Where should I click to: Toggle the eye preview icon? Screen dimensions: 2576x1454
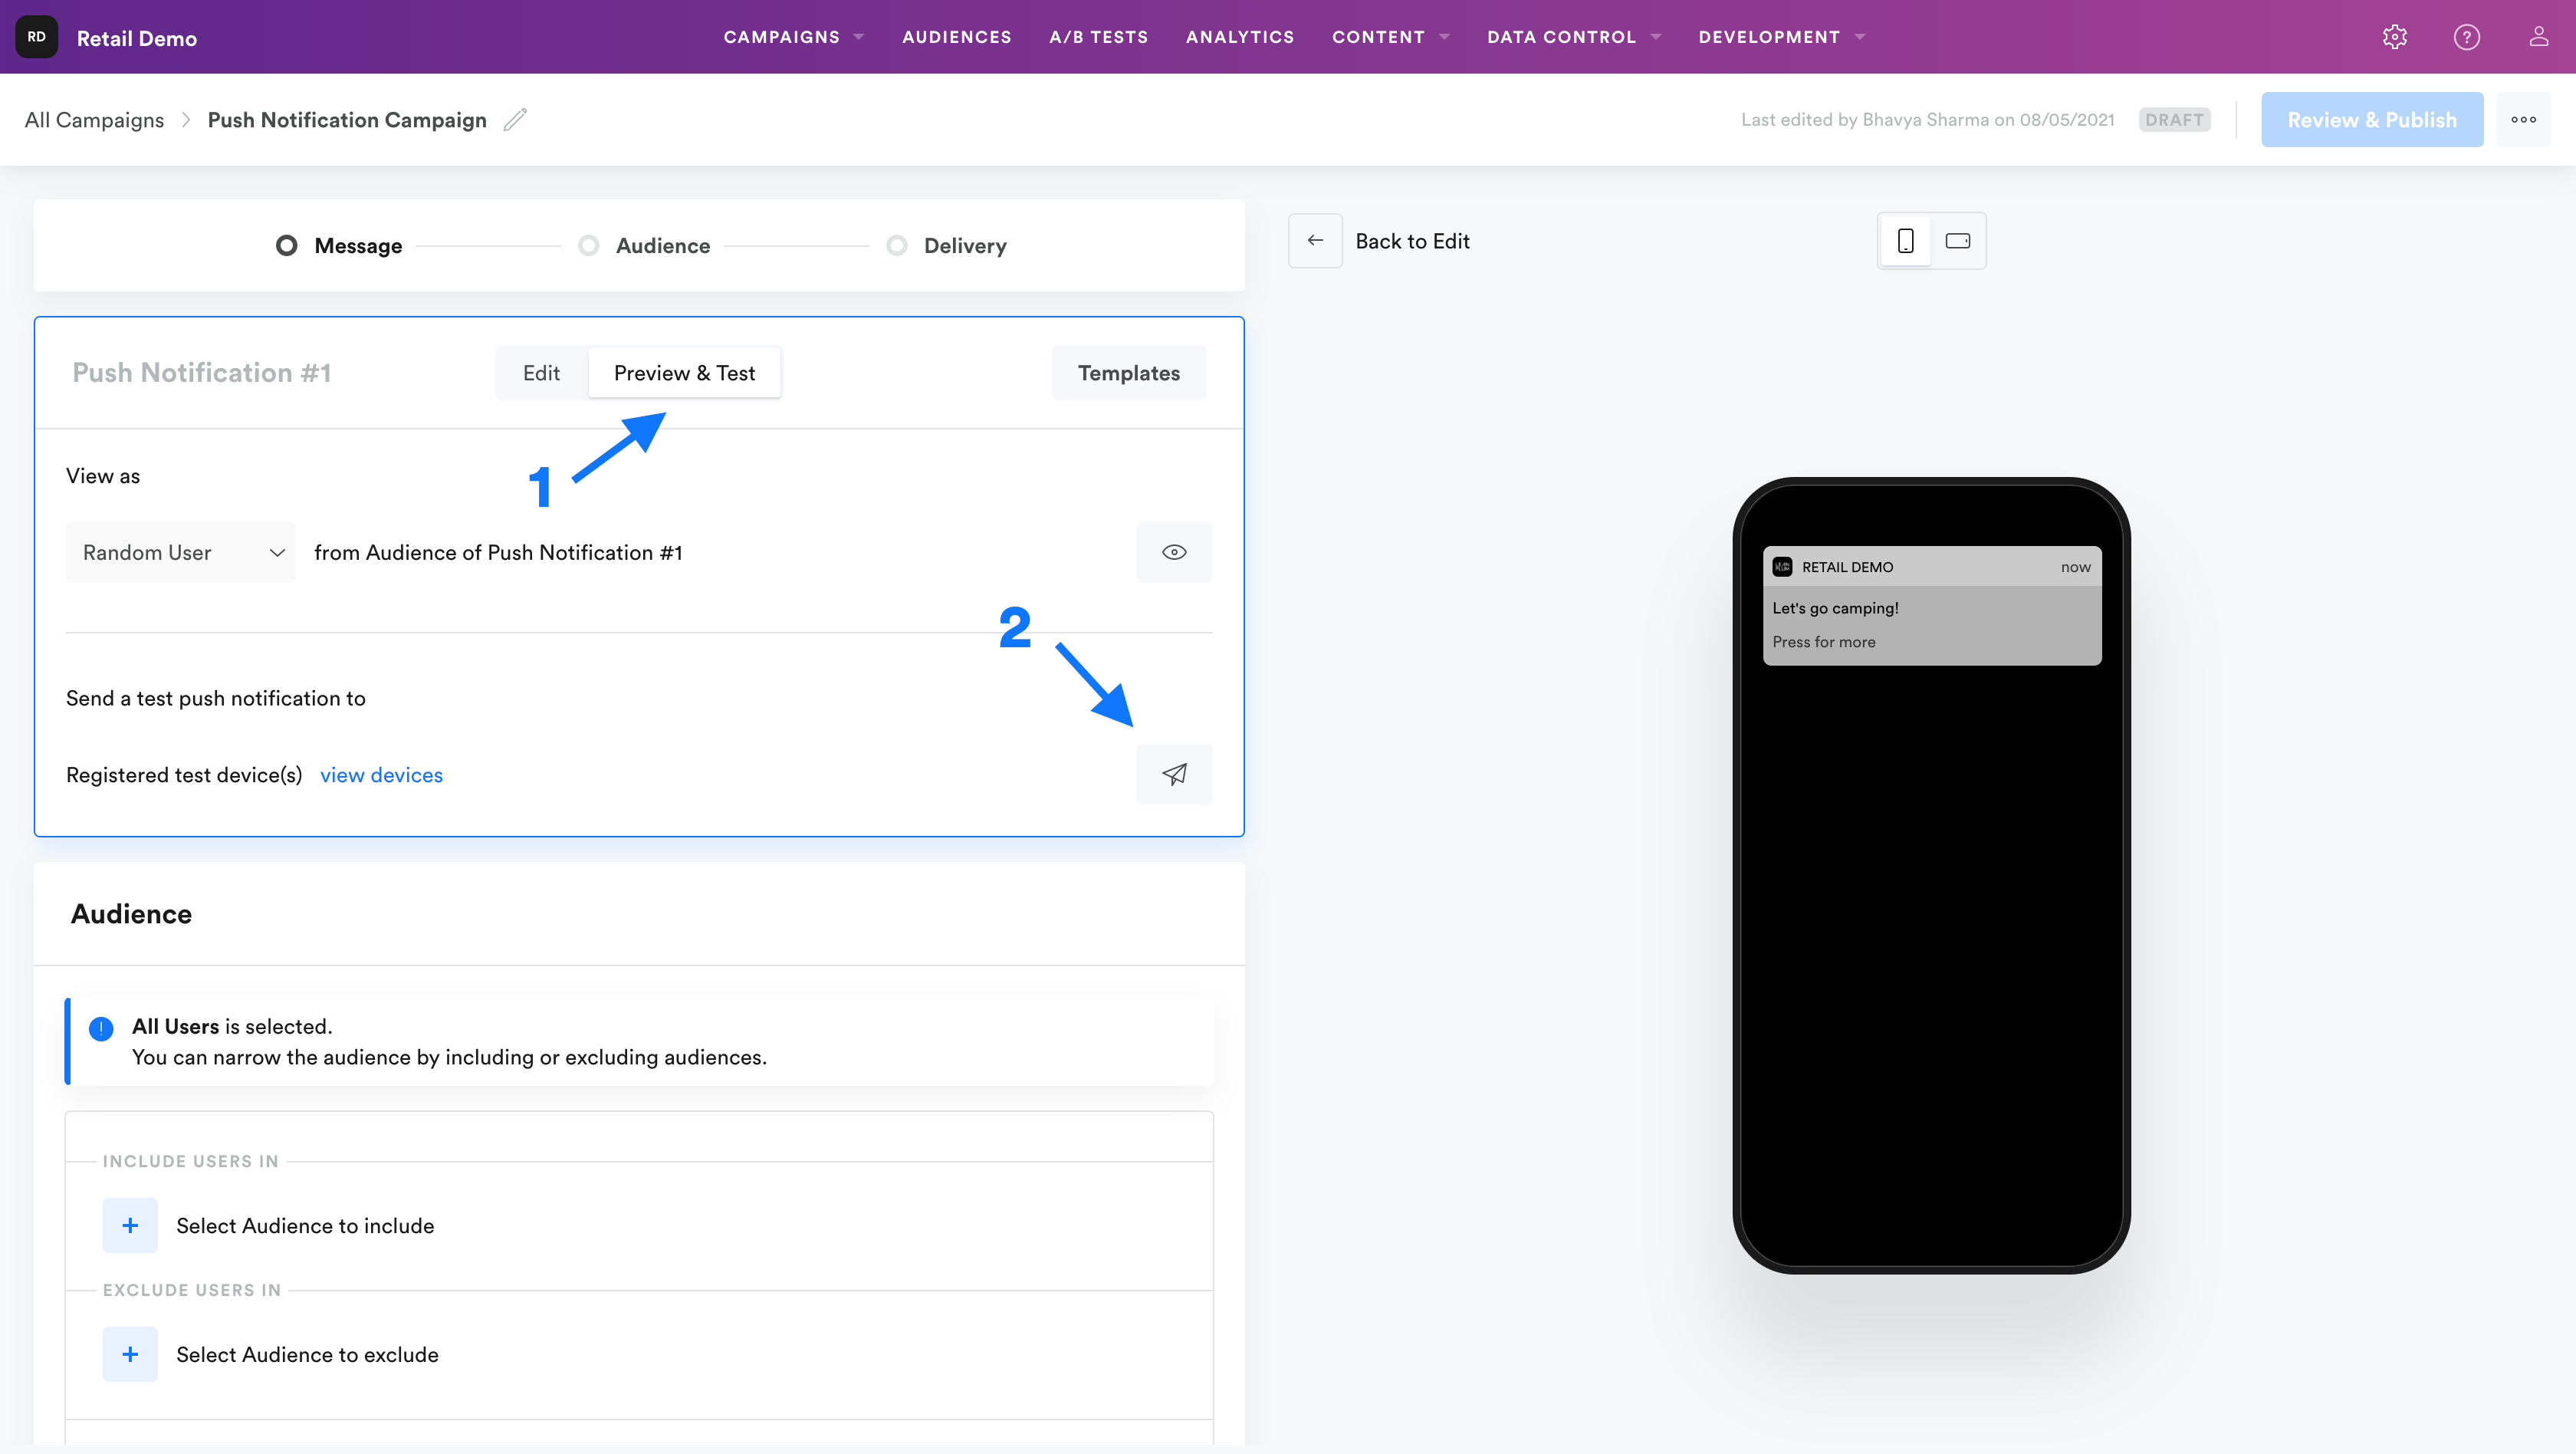pos(1174,552)
